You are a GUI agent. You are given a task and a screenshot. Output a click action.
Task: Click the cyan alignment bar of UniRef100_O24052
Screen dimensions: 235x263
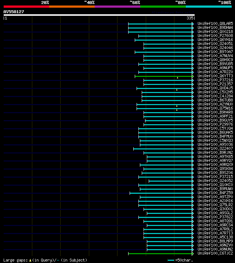tap(170, 181)
